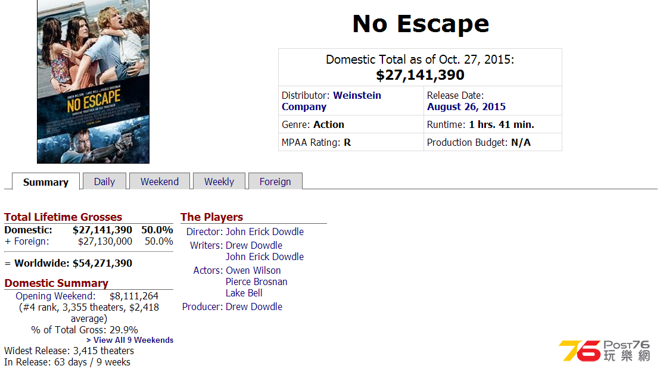Image resolution: width=660 pixels, height=369 pixels.
Task: Select the Summary tab
Action: point(46,182)
